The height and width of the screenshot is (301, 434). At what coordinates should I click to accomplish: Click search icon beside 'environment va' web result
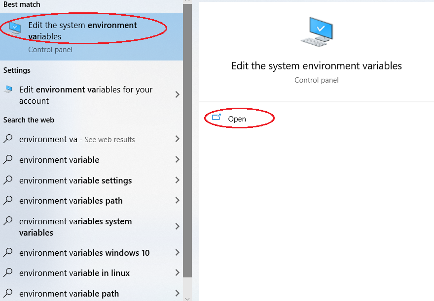8,139
